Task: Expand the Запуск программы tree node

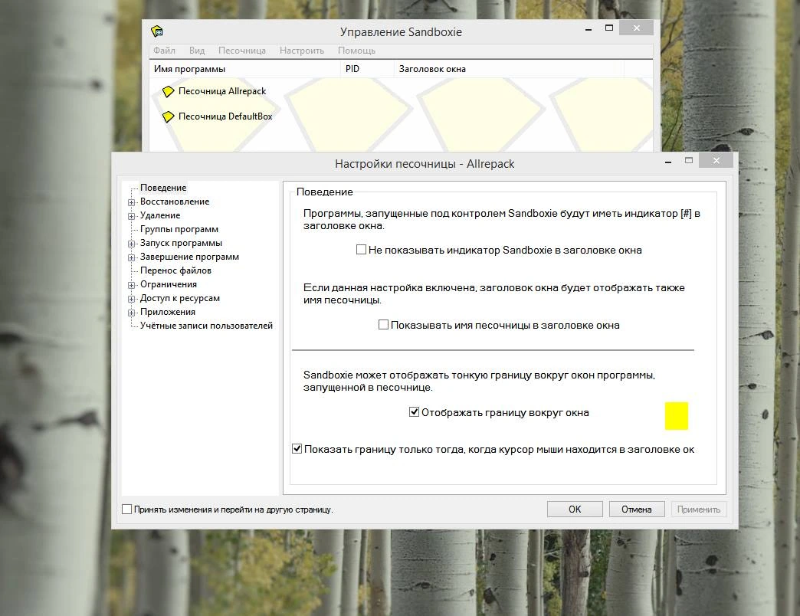Action: [x=131, y=244]
